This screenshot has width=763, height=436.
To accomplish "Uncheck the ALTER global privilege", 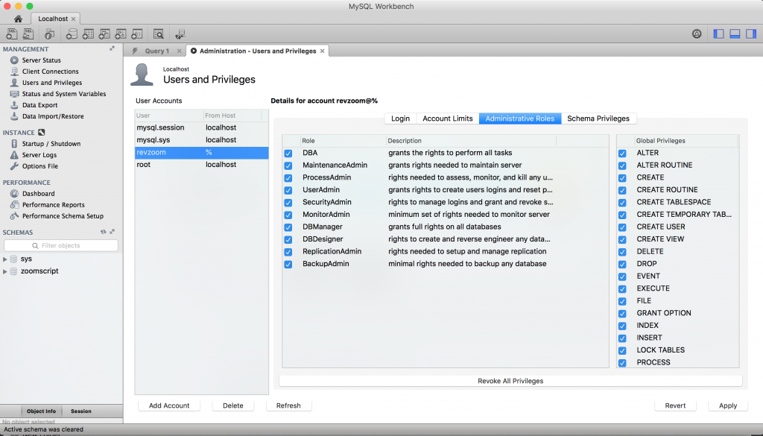I will pos(622,154).
